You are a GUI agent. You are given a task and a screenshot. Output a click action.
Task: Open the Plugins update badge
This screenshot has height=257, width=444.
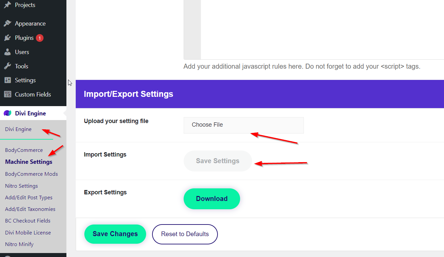40,38
